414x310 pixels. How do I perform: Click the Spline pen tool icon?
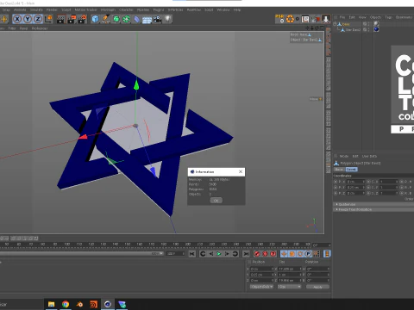105,19
